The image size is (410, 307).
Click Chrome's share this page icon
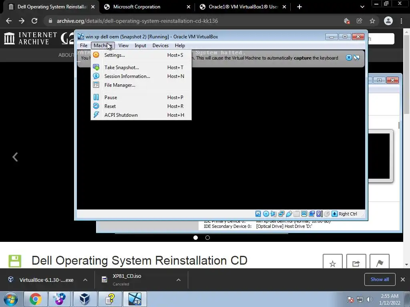(360, 21)
